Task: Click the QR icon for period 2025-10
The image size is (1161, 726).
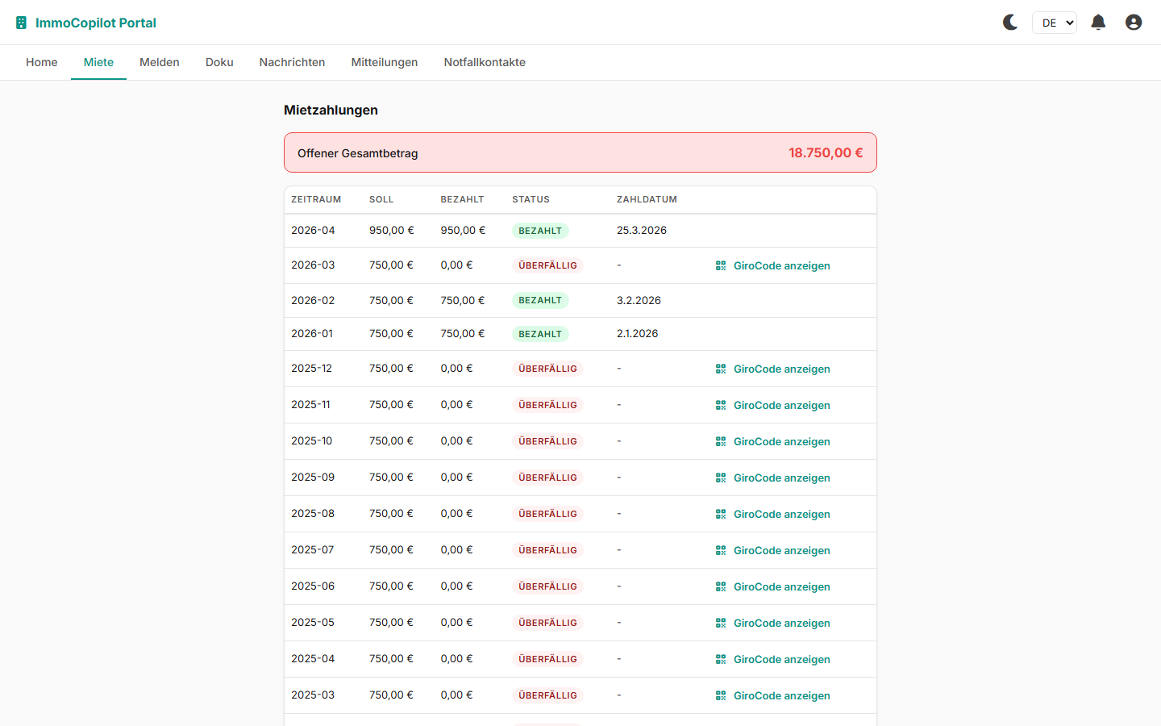Action: (x=721, y=441)
